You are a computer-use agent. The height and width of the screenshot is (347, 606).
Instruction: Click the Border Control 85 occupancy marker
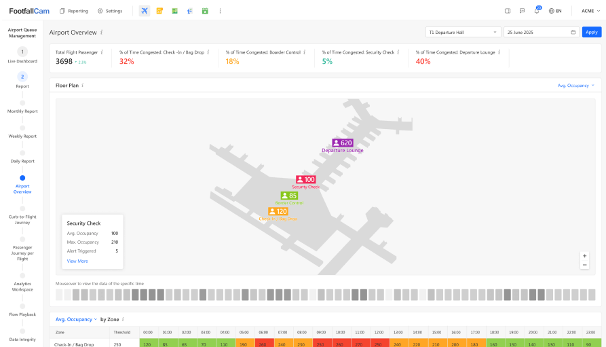click(289, 196)
